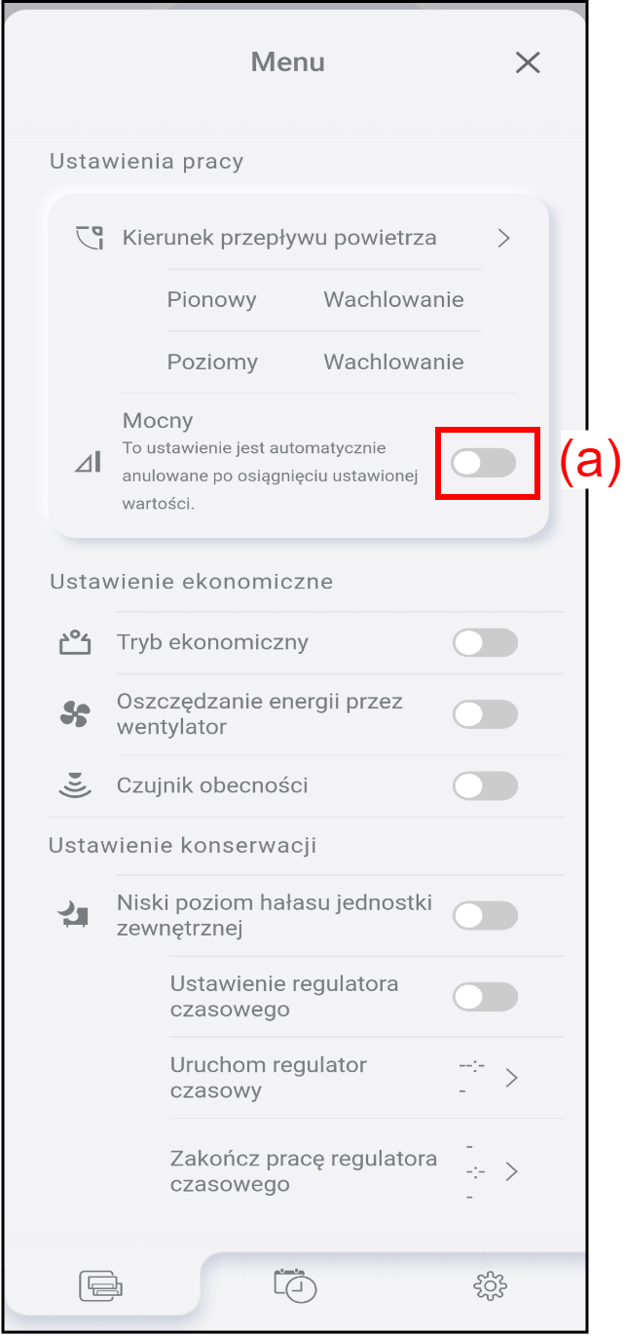Enable Czujnik obecności switch

click(x=485, y=785)
